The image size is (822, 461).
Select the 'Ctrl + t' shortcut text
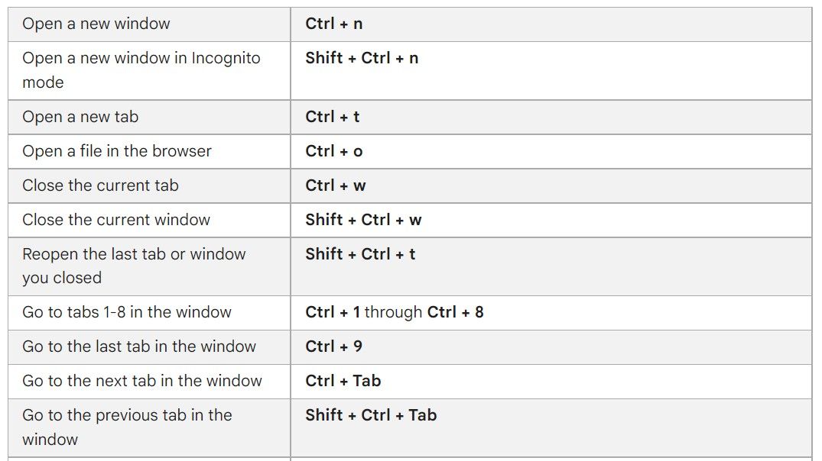[333, 117]
